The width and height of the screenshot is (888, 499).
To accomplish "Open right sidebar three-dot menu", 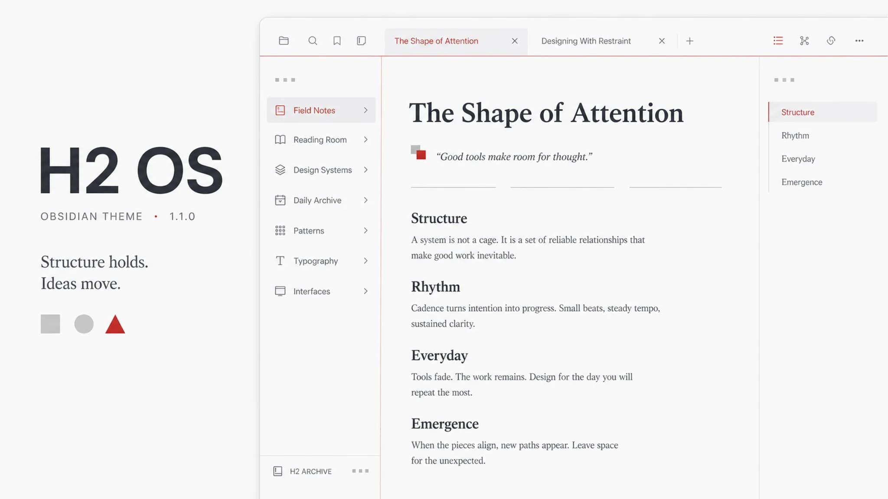I will pyautogui.click(x=784, y=80).
